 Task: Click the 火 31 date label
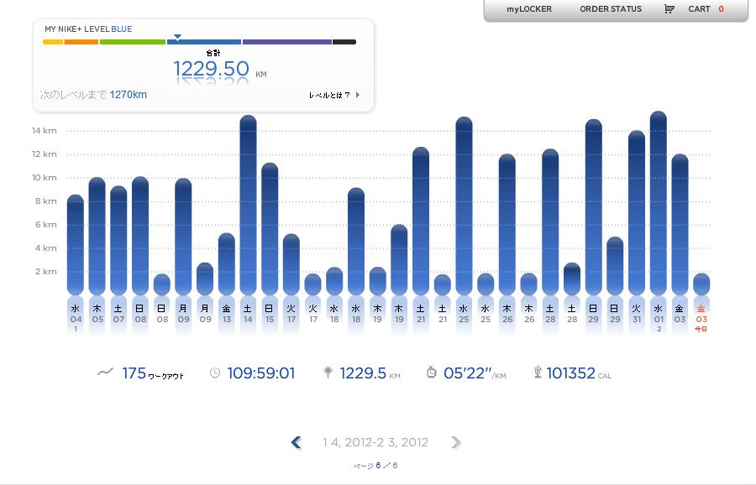[637, 314]
